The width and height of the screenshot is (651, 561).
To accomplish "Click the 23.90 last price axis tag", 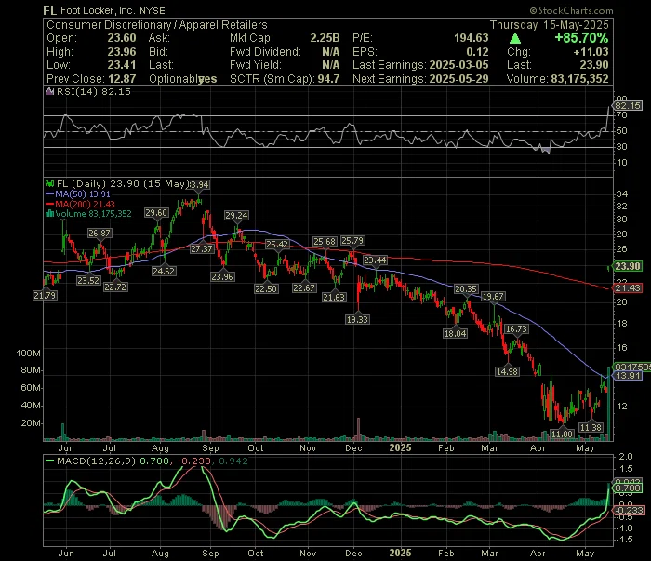I will point(628,266).
